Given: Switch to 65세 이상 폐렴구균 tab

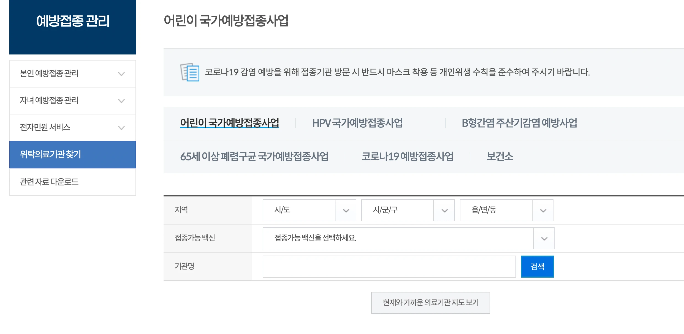Looking at the screenshot, I should [x=254, y=157].
